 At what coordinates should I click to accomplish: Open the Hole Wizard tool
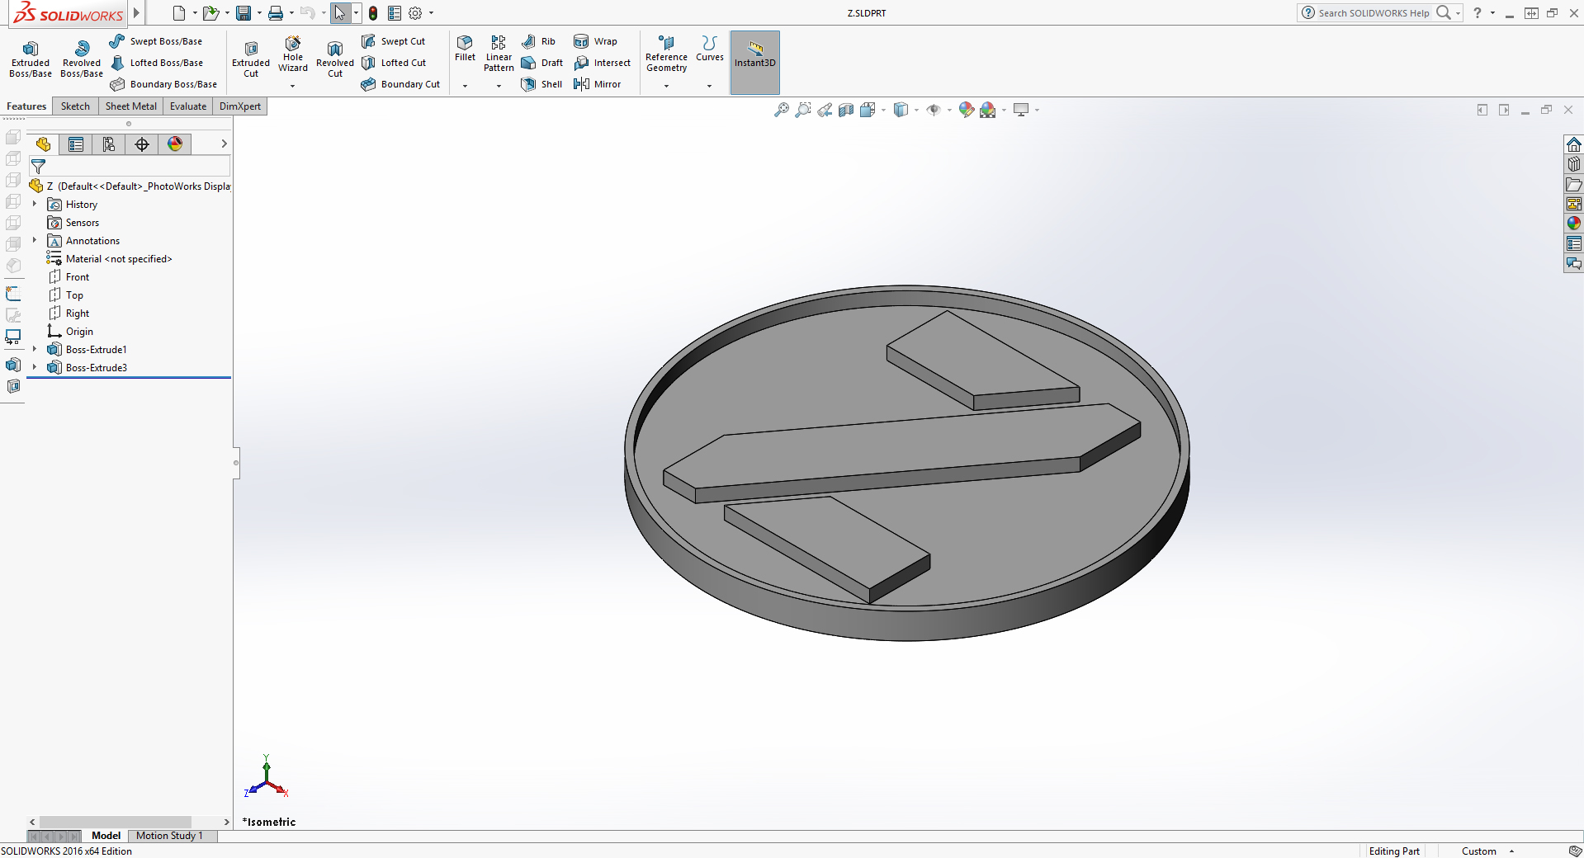(x=292, y=54)
